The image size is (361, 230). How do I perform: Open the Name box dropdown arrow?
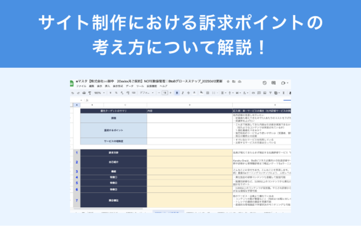[x=81, y=101]
